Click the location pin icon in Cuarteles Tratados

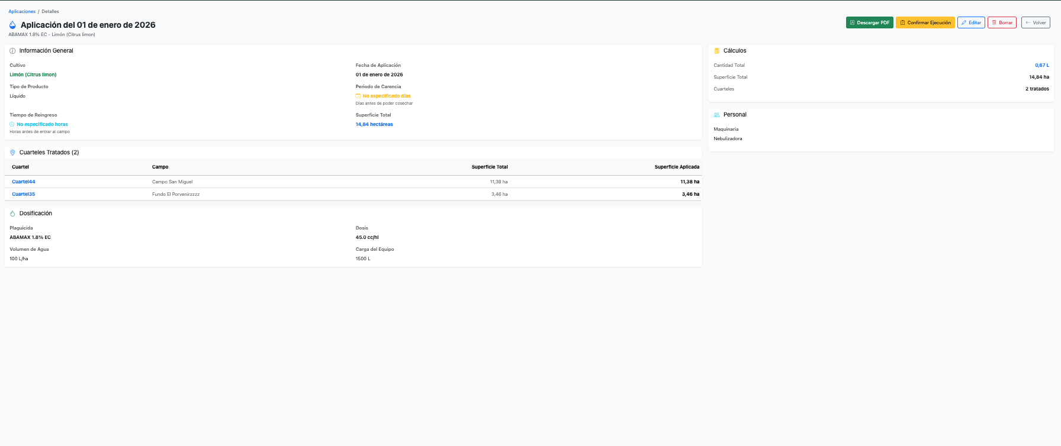[12, 153]
